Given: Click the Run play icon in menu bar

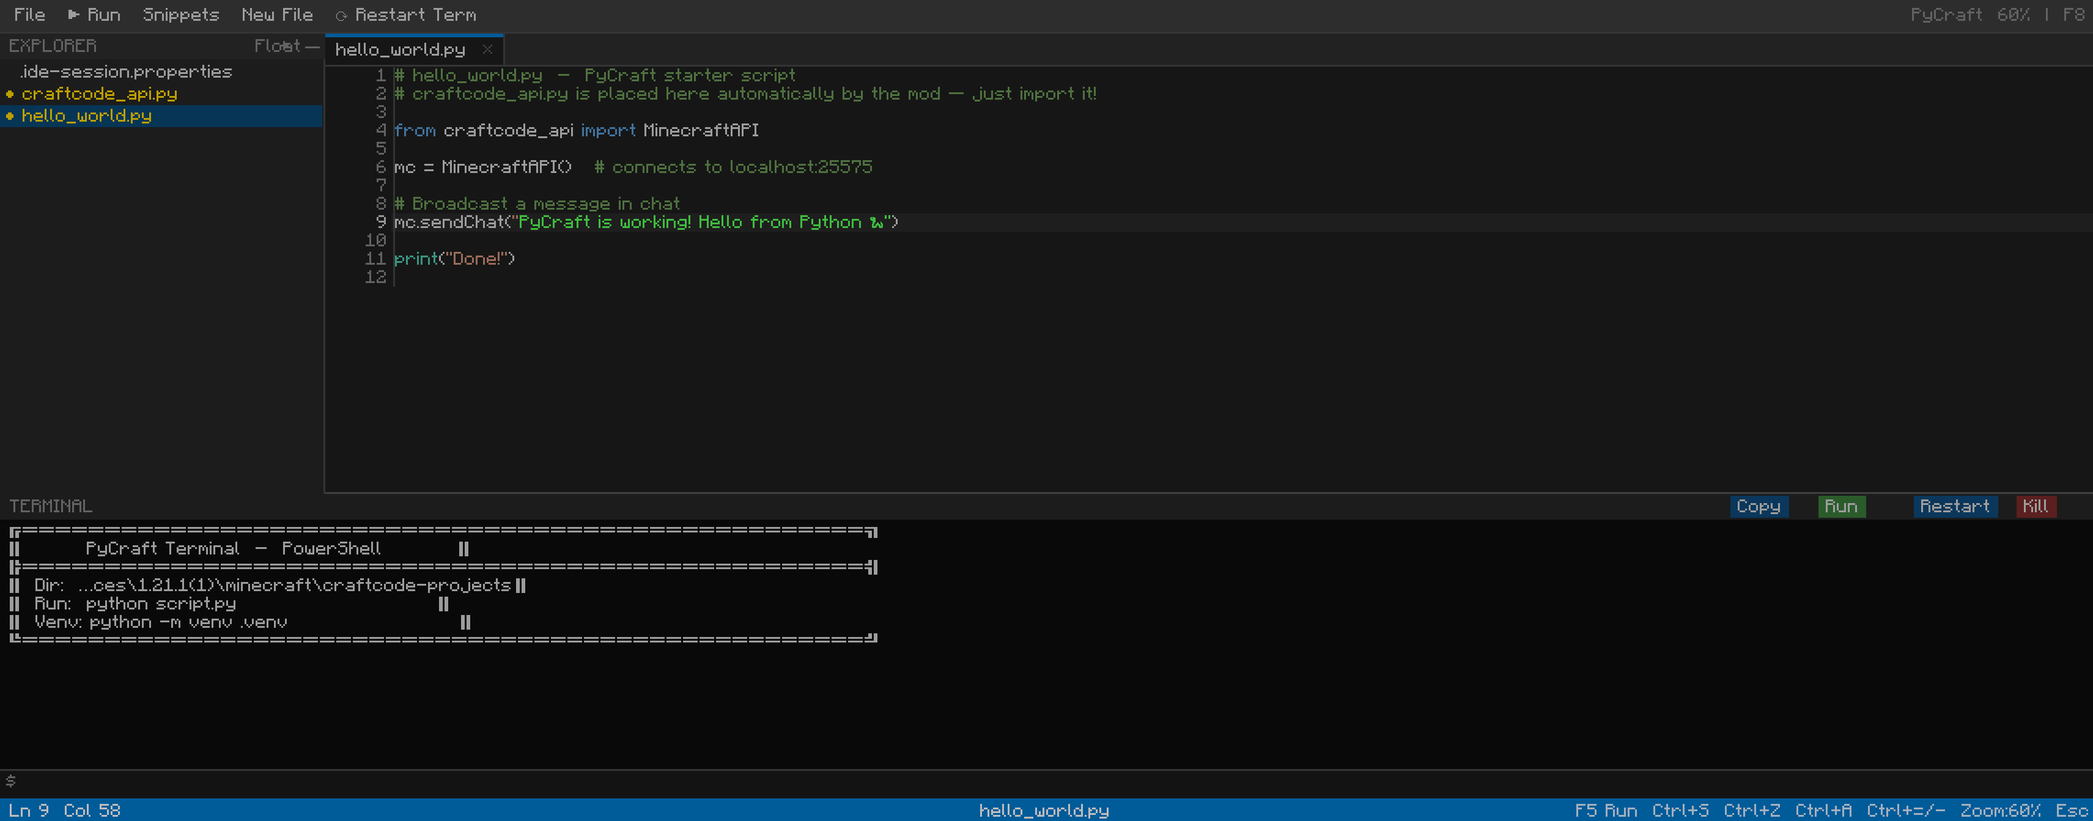Looking at the screenshot, I should pos(73,15).
